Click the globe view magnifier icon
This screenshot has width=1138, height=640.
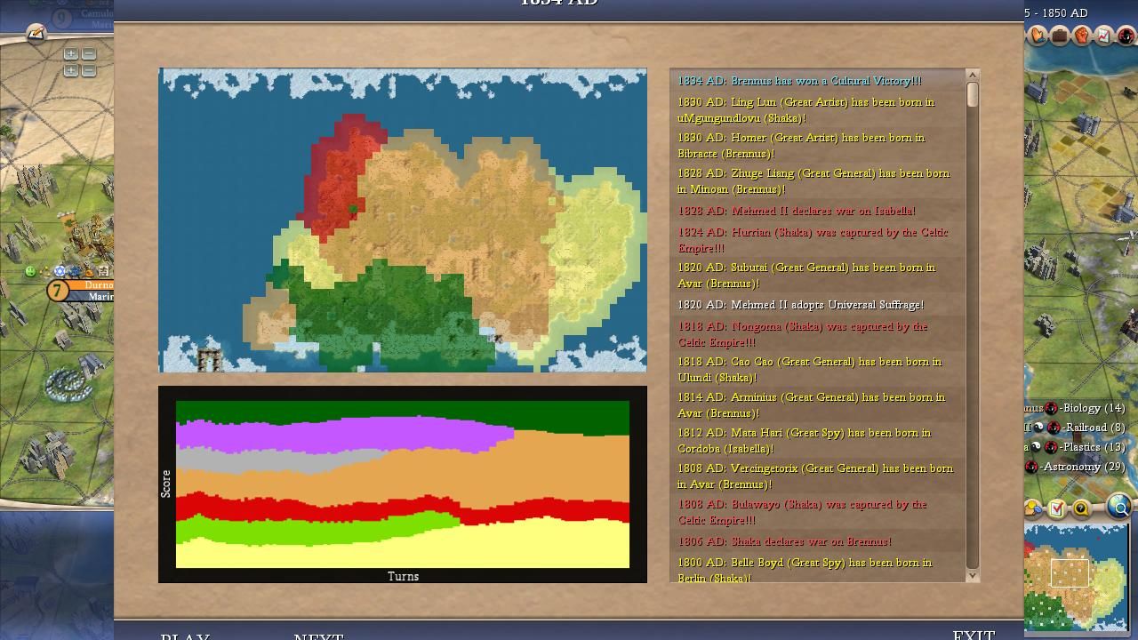[x=1119, y=508]
